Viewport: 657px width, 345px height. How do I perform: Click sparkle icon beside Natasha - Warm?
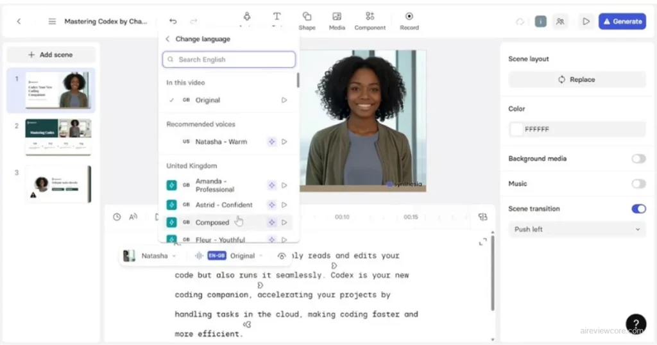coord(271,142)
